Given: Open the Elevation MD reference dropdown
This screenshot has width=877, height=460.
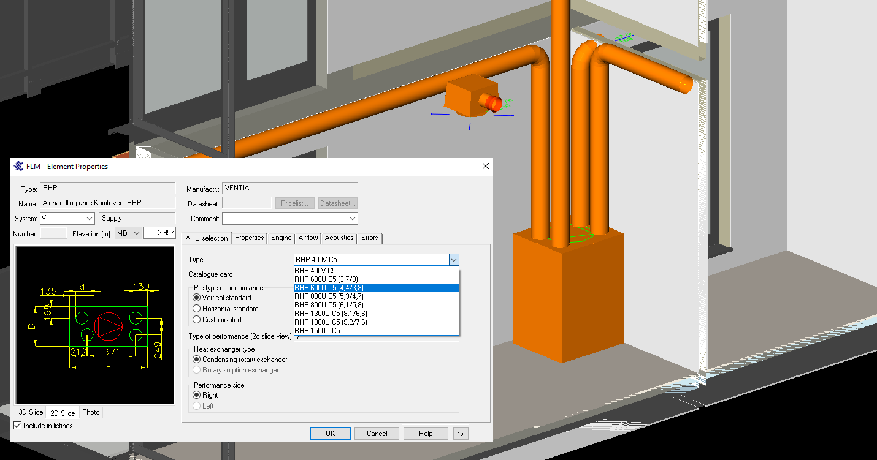Looking at the screenshot, I should coord(136,233).
